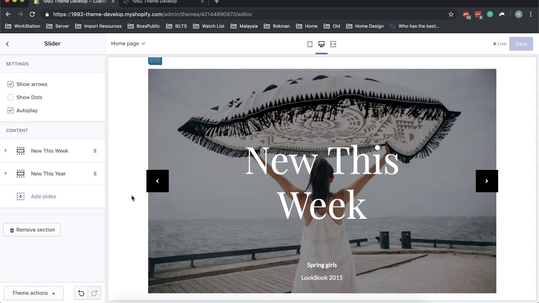The height and width of the screenshot is (303, 539).
Task: Navigate back in browser
Action: pyautogui.click(x=8, y=14)
